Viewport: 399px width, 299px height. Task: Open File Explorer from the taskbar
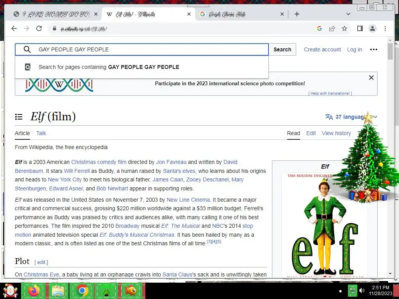[x=58, y=290]
